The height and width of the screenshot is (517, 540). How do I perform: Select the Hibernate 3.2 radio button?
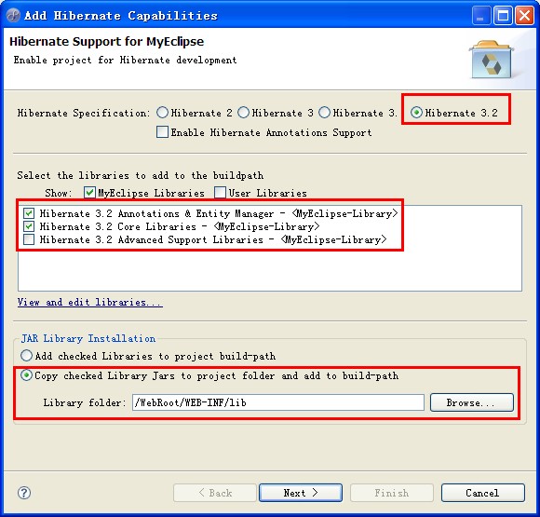point(416,113)
